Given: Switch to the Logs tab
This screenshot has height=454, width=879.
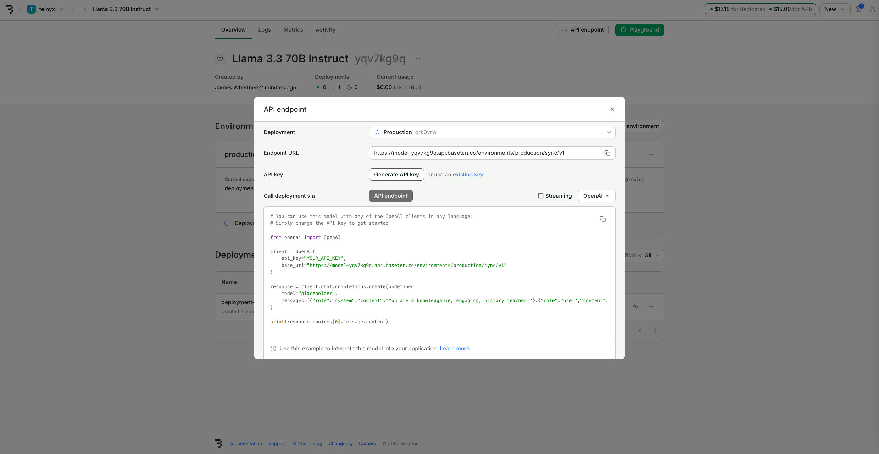Looking at the screenshot, I should coord(264,30).
